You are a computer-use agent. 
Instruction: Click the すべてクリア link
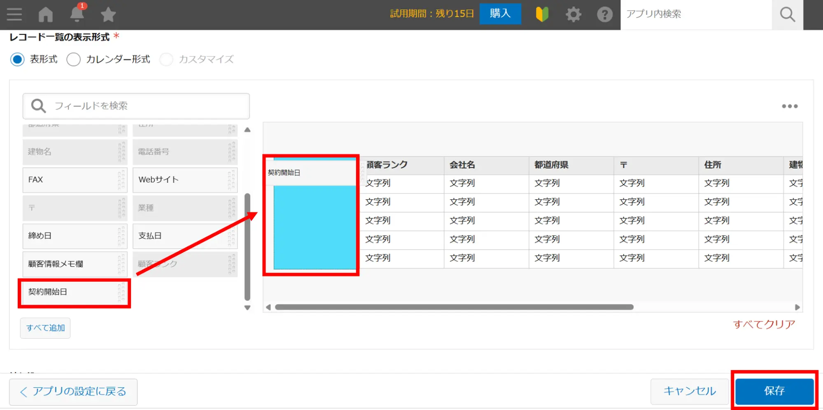[764, 324]
